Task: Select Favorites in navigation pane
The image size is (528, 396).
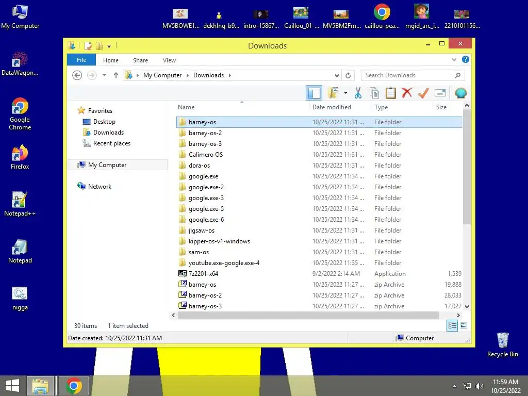Action: click(100, 111)
